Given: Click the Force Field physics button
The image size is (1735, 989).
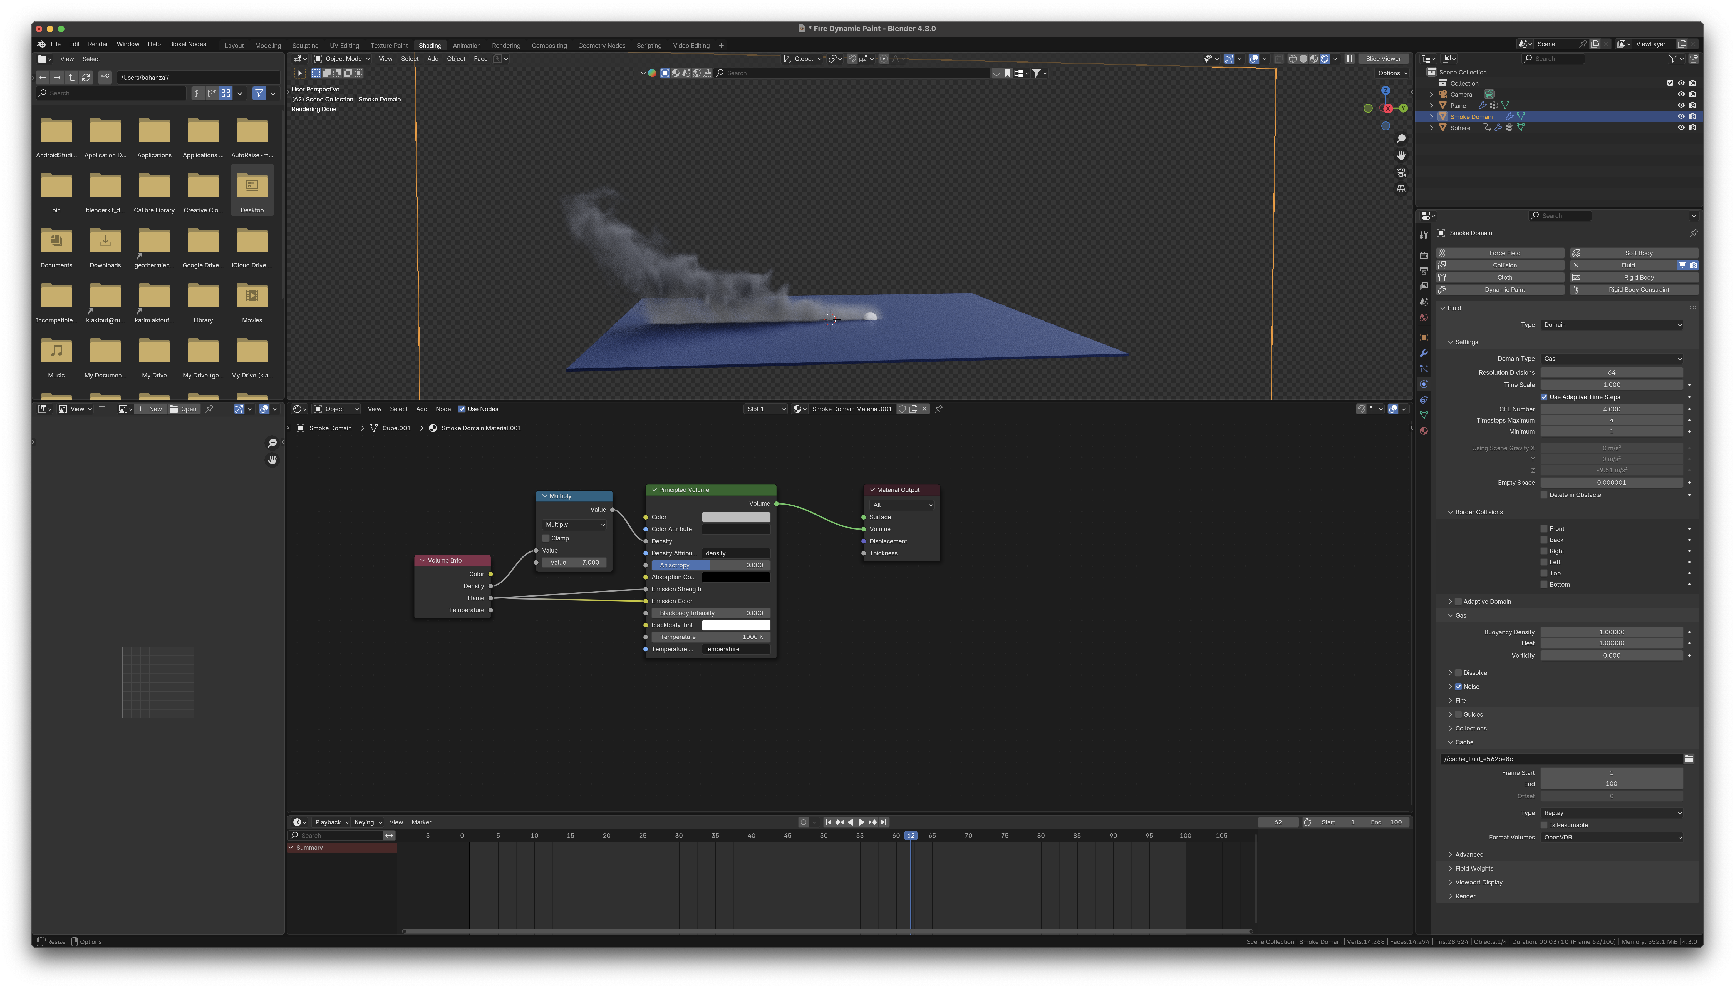Looking at the screenshot, I should point(1501,253).
